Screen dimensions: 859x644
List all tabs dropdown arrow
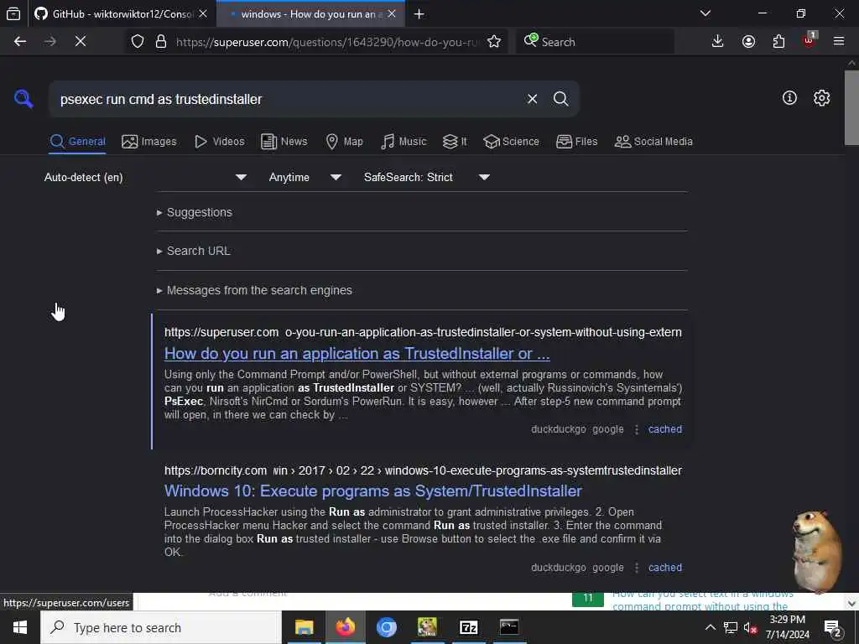[705, 13]
